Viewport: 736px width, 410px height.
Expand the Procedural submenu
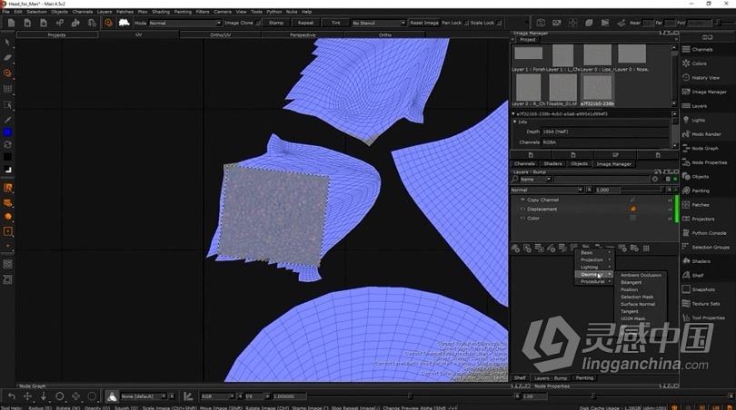tap(593, 281)
